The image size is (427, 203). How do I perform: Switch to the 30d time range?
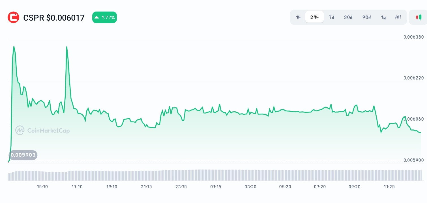click(348, 17)
